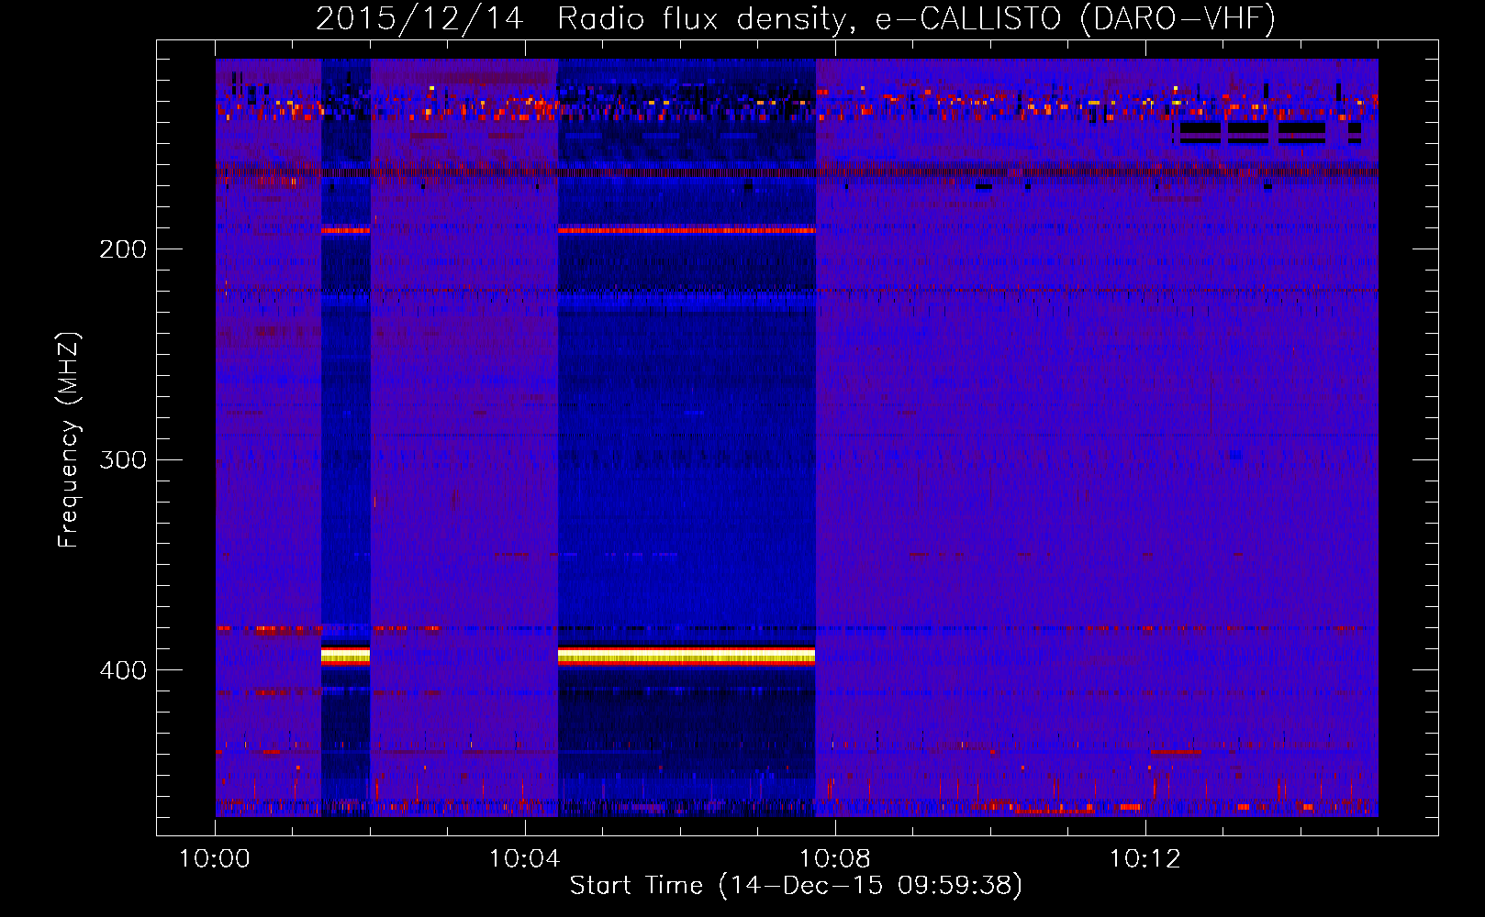Viewport: 1485px width, 917px height.
Task: Click the plot title 'Radio flux density, e-CALLISTO (DARO-VHF)'
Action: pyautogui.click(x=916, y=18)
